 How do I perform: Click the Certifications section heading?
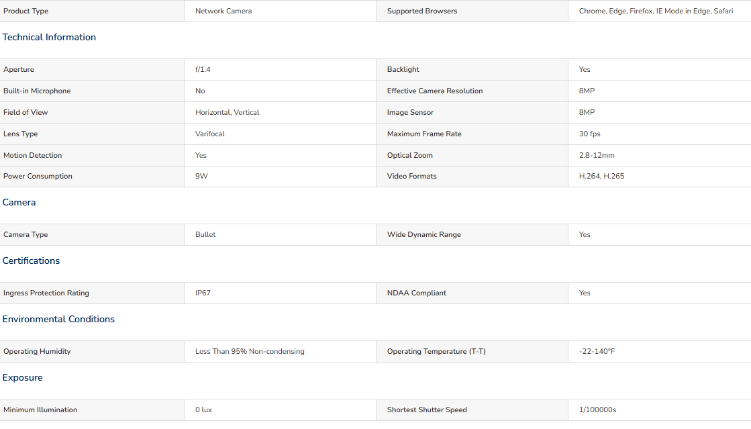pos(31,260)
